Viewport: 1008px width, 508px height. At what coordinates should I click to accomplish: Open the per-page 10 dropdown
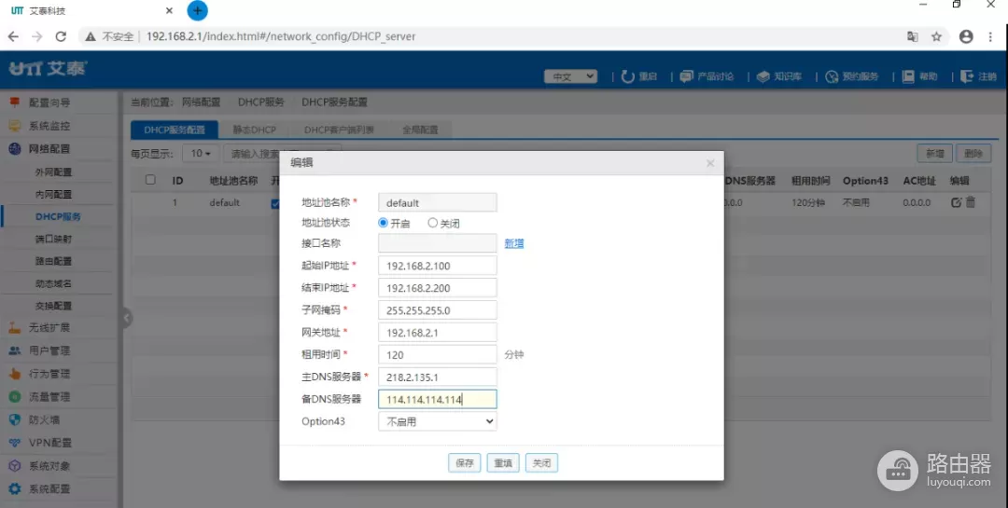point(201,154)
